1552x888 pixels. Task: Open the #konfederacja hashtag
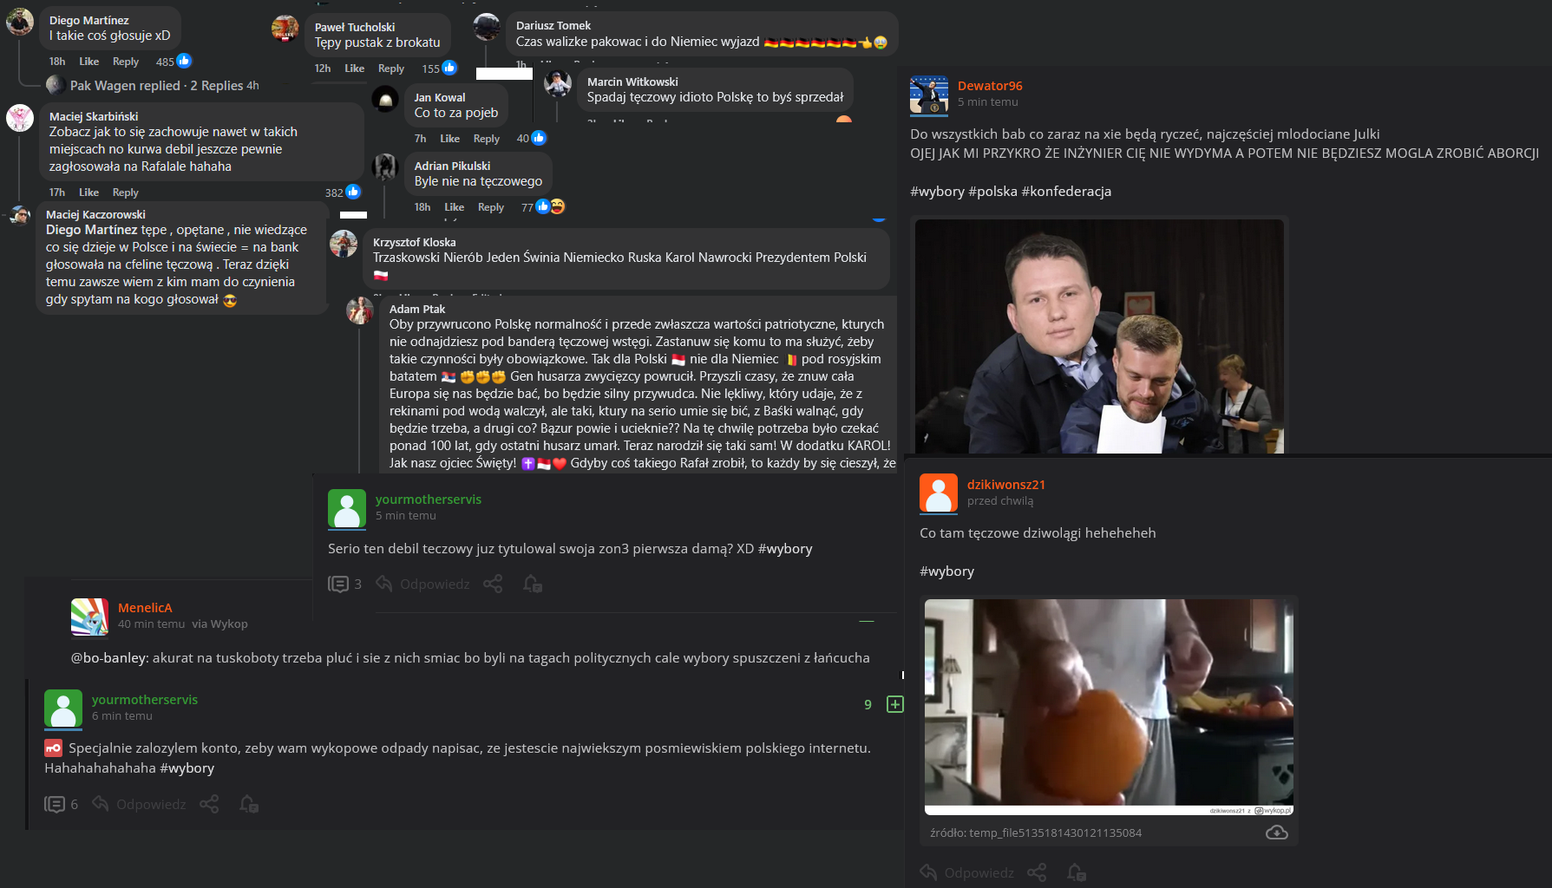tap(1065, 191)
